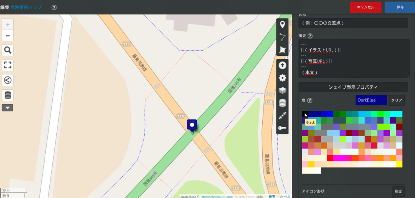415x198 pixels.
Task: Collapse the シェイプ表示プロパティ section
Action: (x=353, y=87)
